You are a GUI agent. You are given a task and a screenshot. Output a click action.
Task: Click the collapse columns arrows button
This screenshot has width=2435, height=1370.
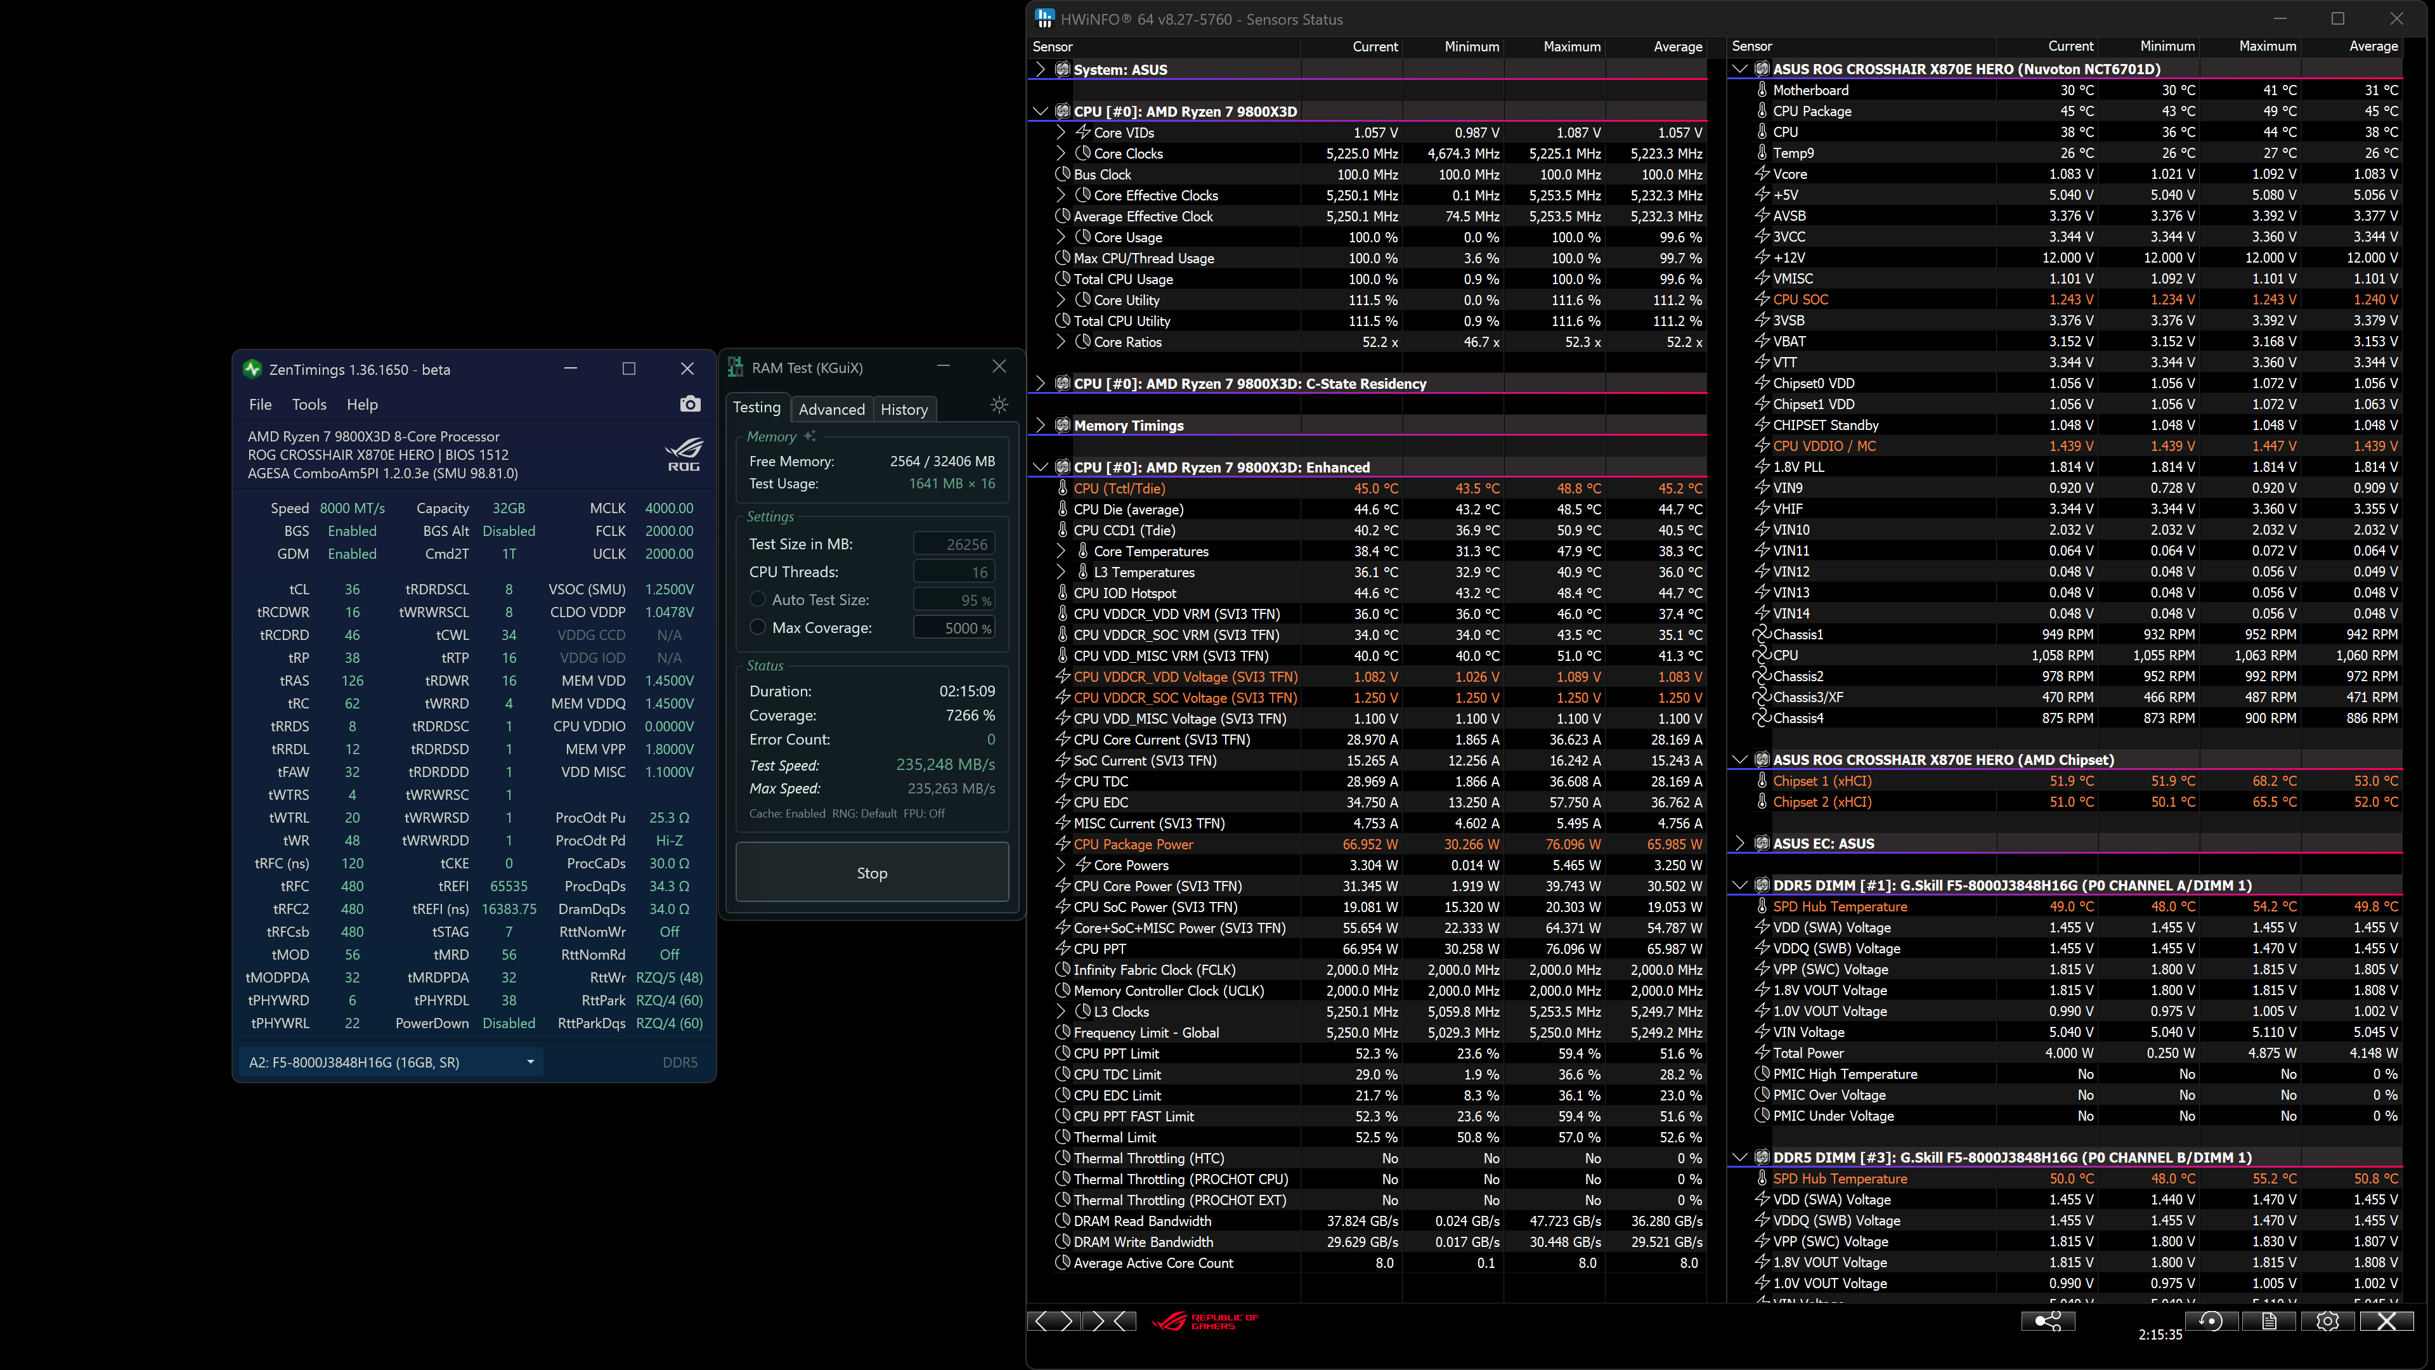click(x=1111, y=1321)
